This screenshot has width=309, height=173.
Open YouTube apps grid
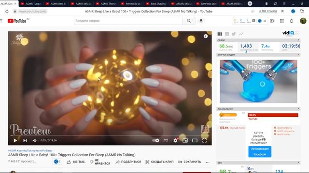282,21
